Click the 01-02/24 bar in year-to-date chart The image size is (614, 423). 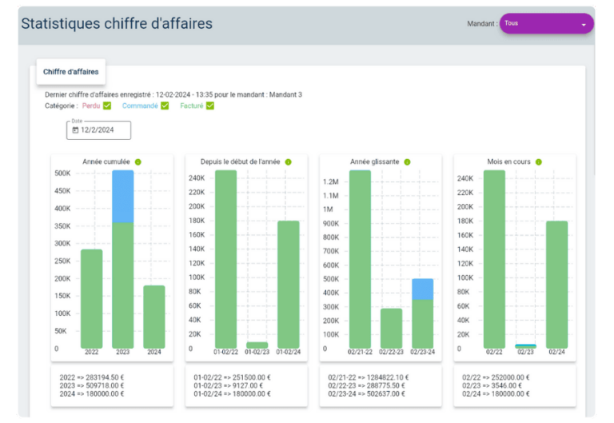point(288,285)
